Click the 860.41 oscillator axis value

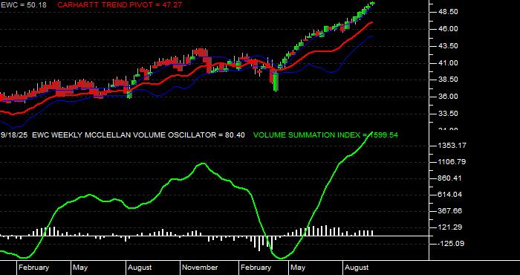(x=450, y=178)
